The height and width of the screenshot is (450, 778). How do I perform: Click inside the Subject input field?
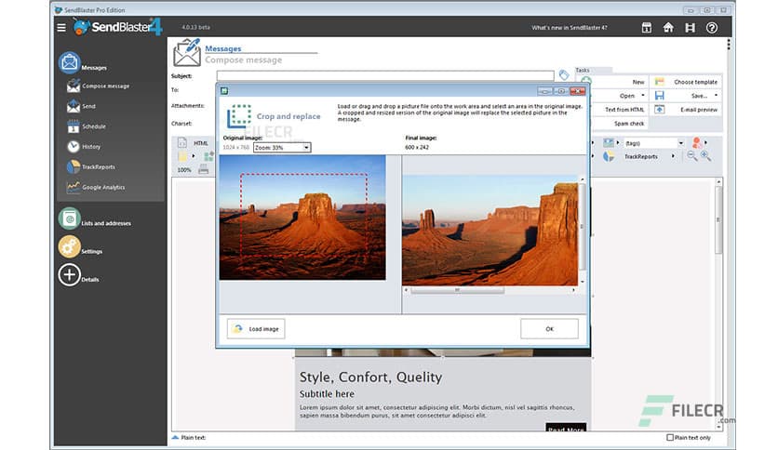click(385, 76)
